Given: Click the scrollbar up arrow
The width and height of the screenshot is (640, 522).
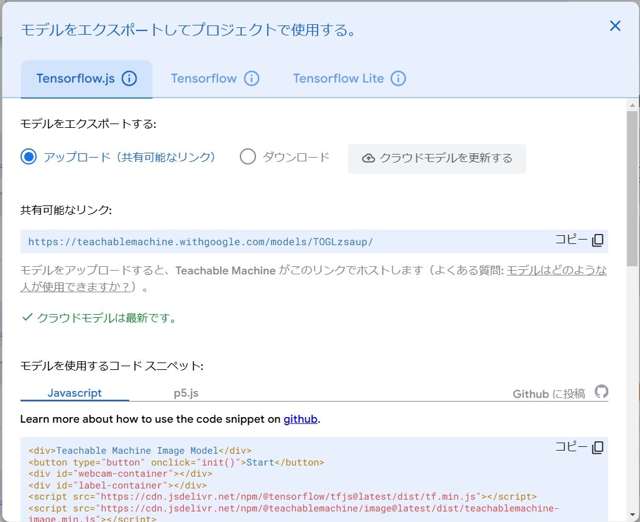Looking at the screenshot, I should point(633,106).
